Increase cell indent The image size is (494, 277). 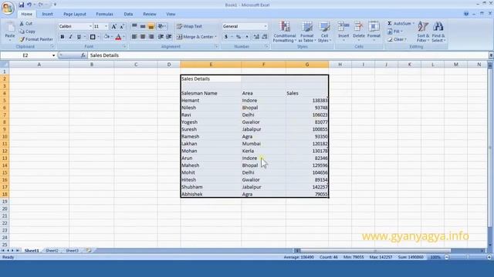pyautogui.click(x=169, y=37)
